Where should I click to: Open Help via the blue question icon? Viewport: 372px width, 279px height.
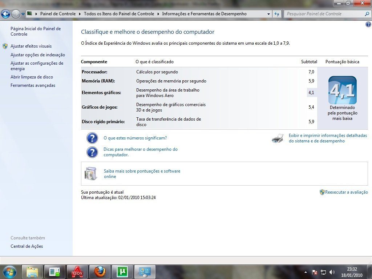(368, 24)
